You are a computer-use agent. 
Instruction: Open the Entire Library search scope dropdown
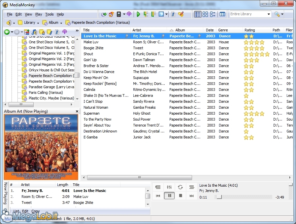[x=269, y=14]
